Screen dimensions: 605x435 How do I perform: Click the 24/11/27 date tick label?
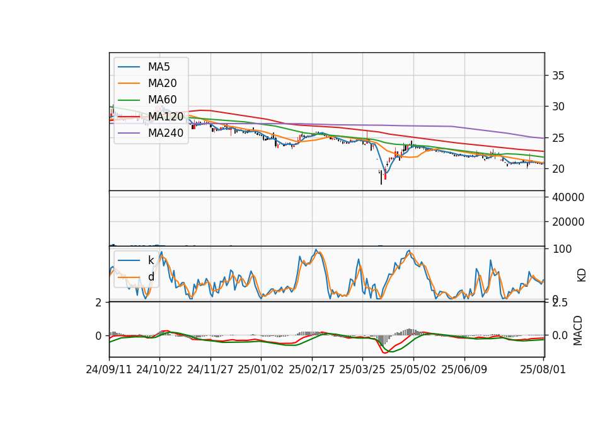click(x=210, y=369)
